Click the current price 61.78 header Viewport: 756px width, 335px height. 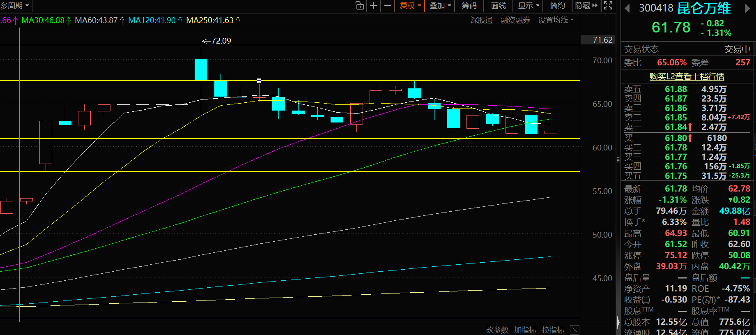[671, 28]
